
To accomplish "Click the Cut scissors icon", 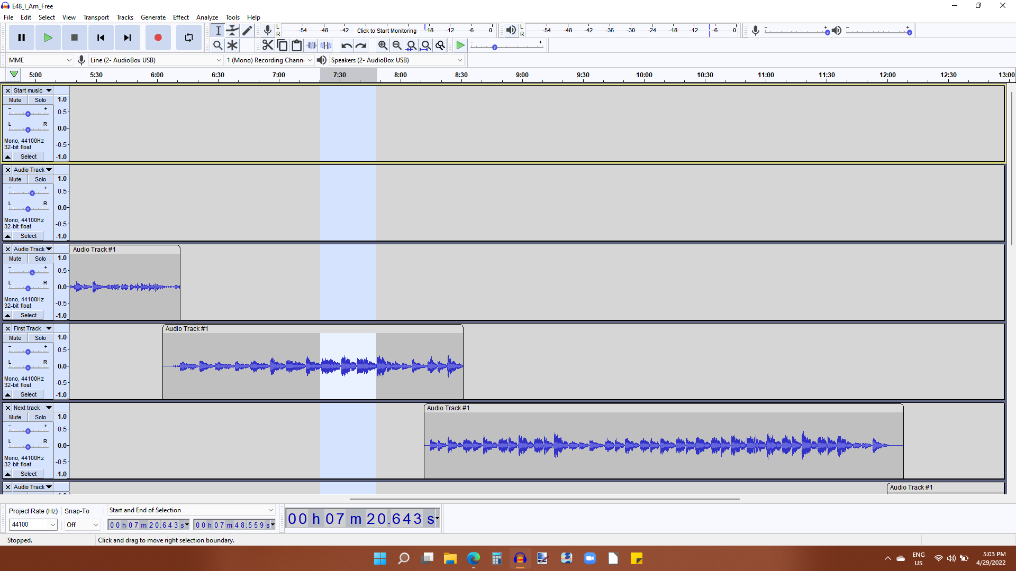I will coord(268,45).
